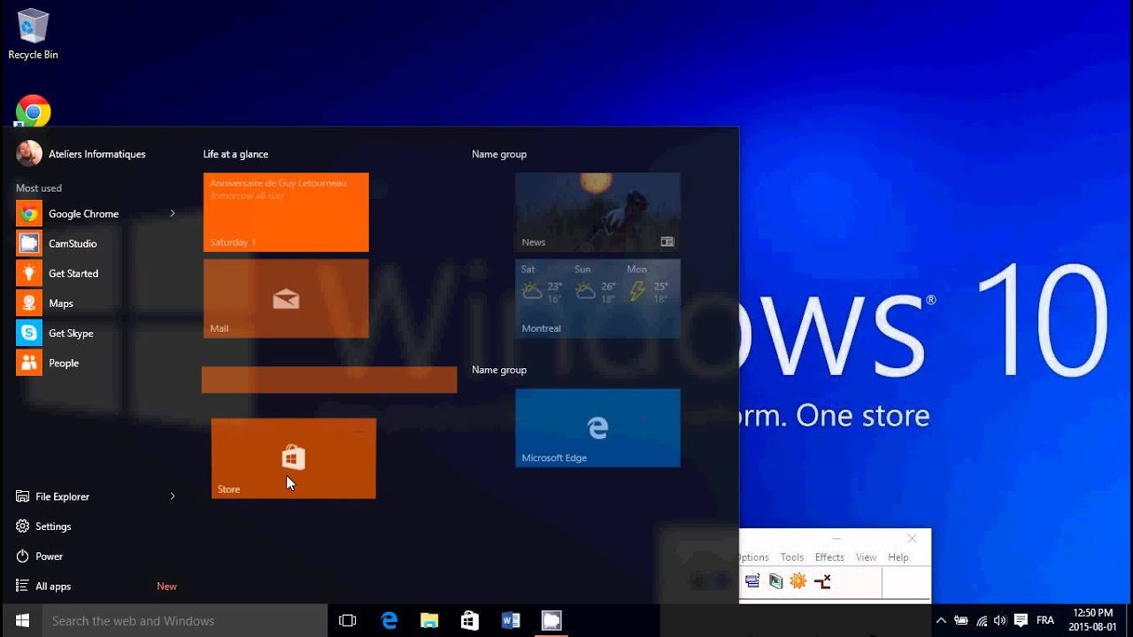
Task: Click CamStudio green screen picture toolbar icon
Action: [775, 581]
